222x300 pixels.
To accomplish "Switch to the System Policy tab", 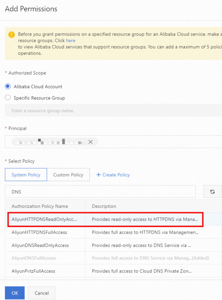I will click(26, 175).
